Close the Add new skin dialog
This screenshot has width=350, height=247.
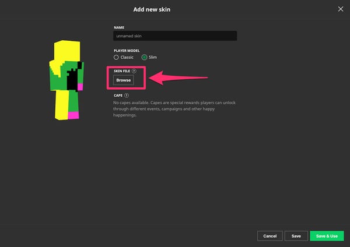(341, 9)
